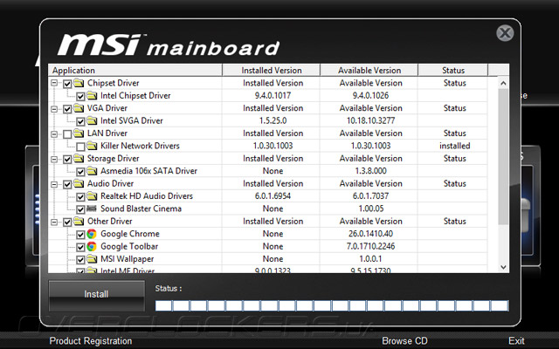Click the LAN Driver folder icon
The width and height of the screenshot is (559, 349).
tap(79, 133)
